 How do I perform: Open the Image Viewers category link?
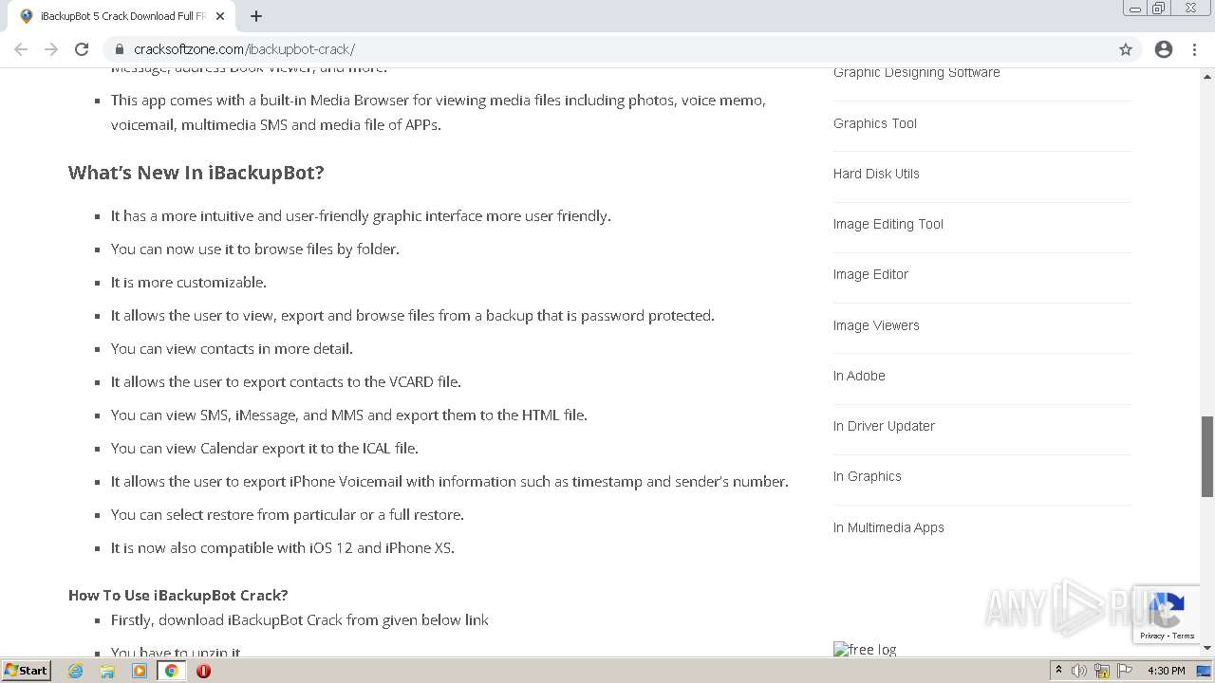pos(876,325)
